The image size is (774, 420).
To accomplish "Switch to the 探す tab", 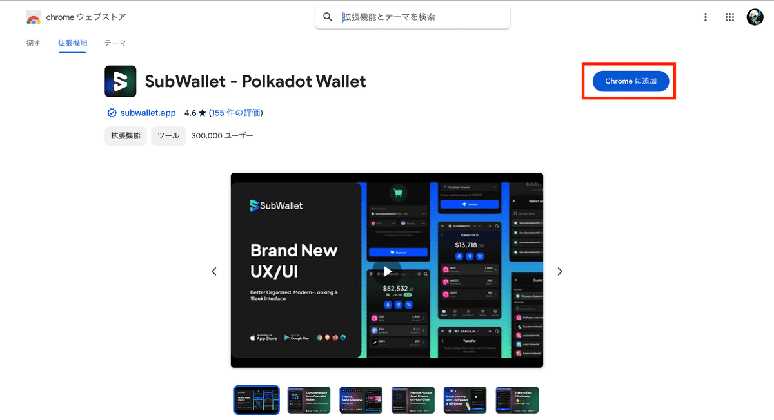I will tap(34, 43).
